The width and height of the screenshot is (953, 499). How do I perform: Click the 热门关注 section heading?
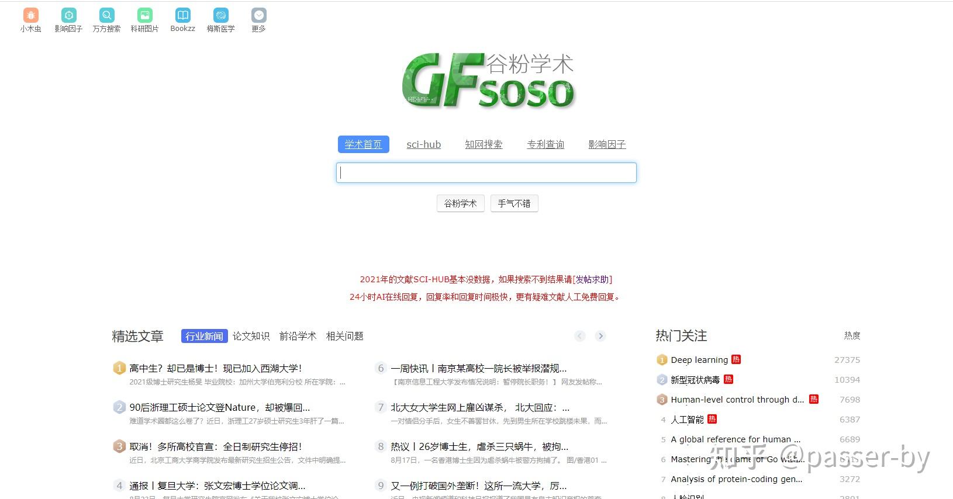pyautogui.click(x=681, y=335)
